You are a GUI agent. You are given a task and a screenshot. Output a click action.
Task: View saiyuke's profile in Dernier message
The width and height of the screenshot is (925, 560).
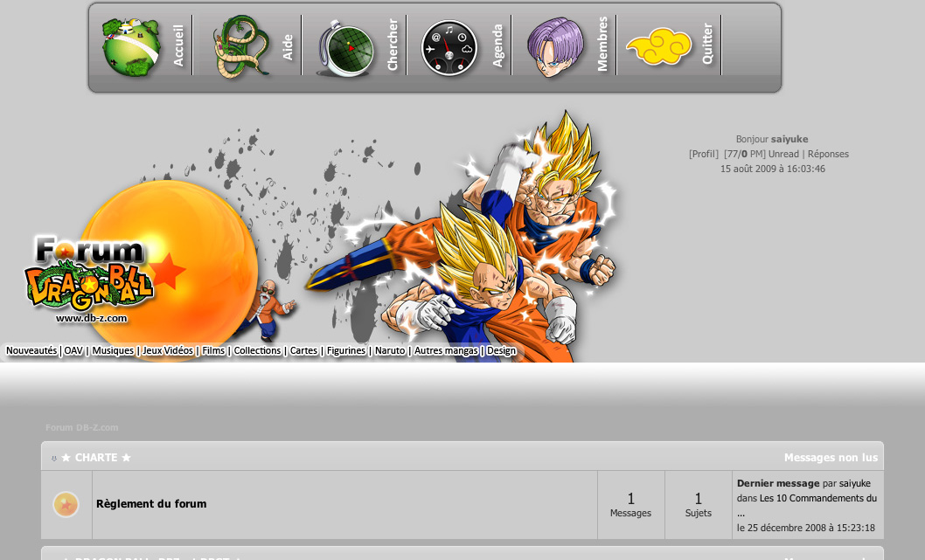[855, 483]
